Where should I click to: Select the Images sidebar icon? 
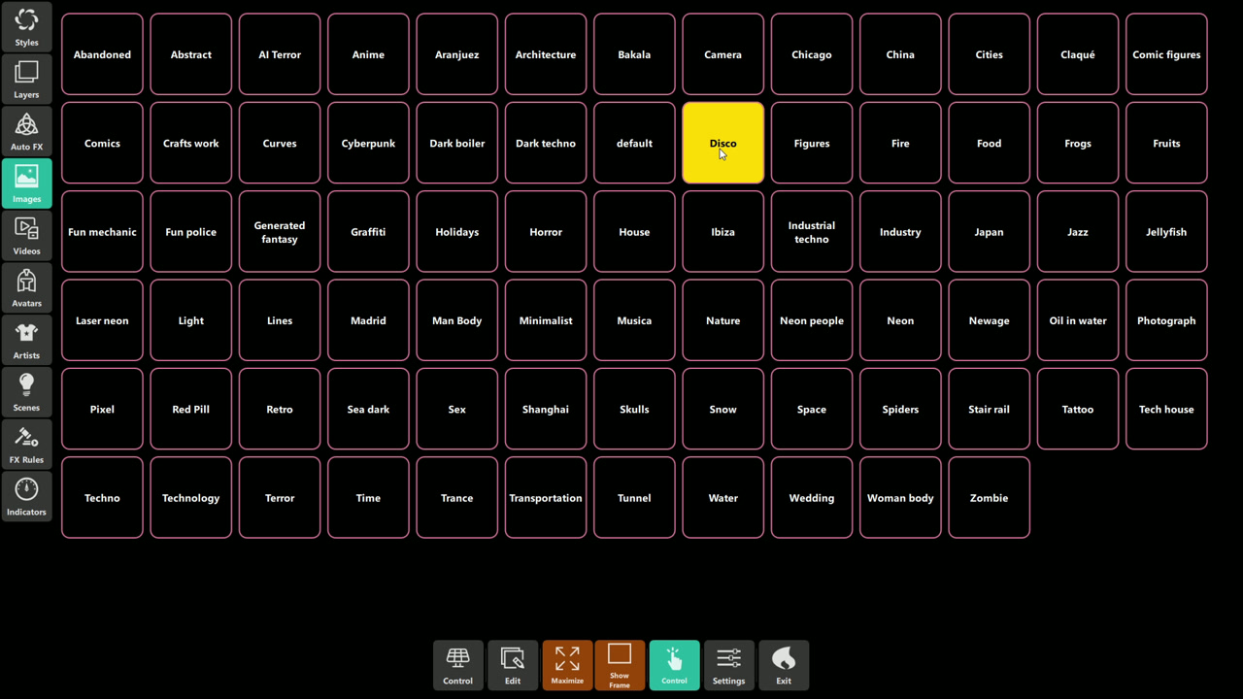(26, 183)
